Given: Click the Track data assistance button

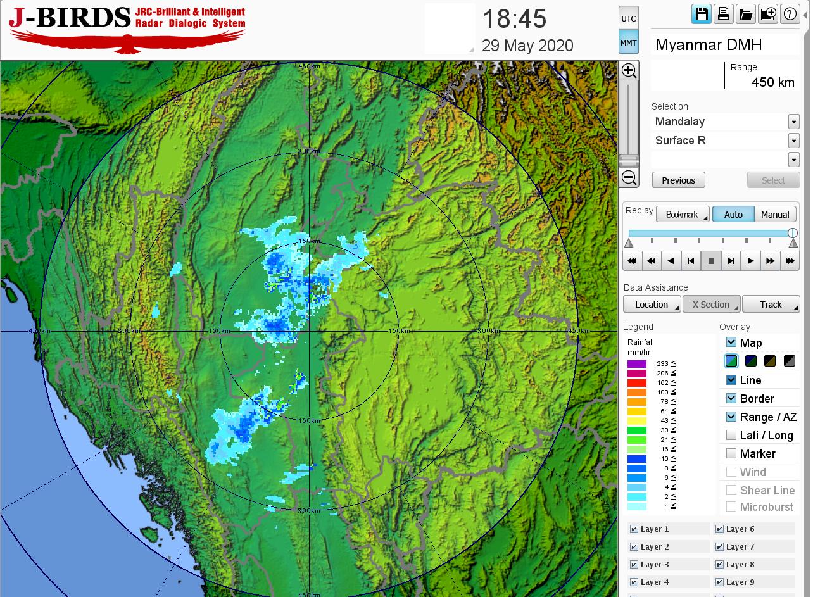Looking at the screenshot, I should click(x=771, y=305).
